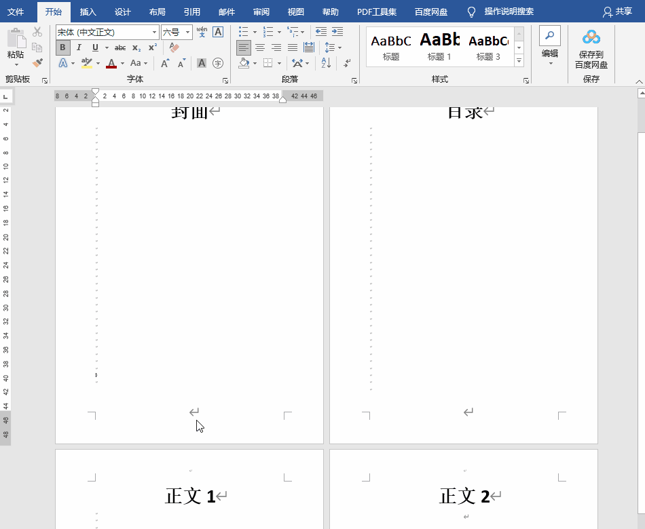645x529 pixels.
Task: Click the sort A-Z icon
Action: [326, 63]
